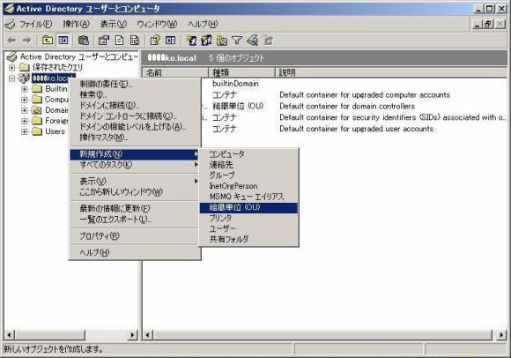Choose 操作マスタ(M) from context menu

(135, 138)
